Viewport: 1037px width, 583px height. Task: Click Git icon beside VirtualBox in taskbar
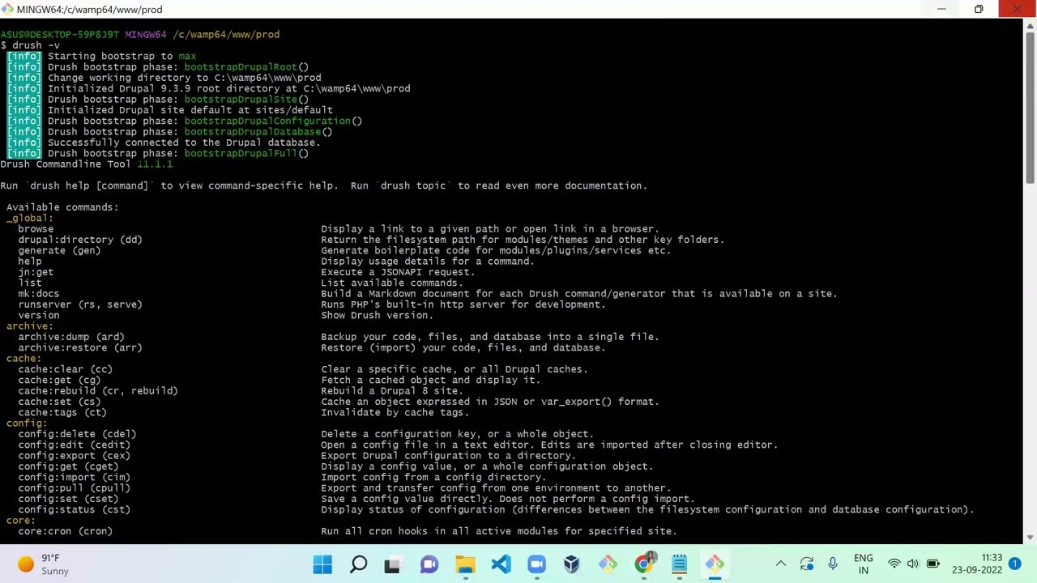point(608,564)
